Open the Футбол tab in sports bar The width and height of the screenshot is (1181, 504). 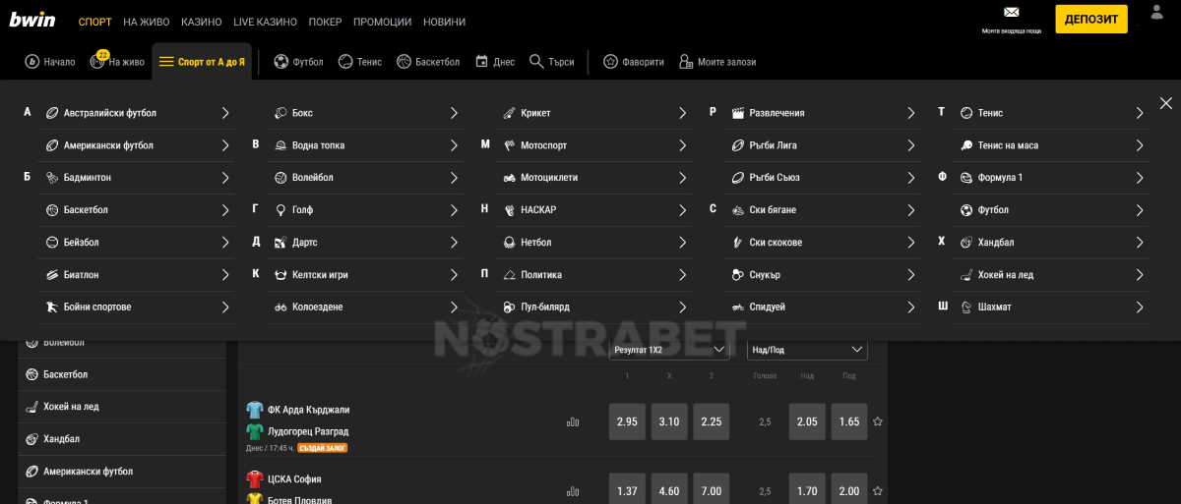[299, 62]
